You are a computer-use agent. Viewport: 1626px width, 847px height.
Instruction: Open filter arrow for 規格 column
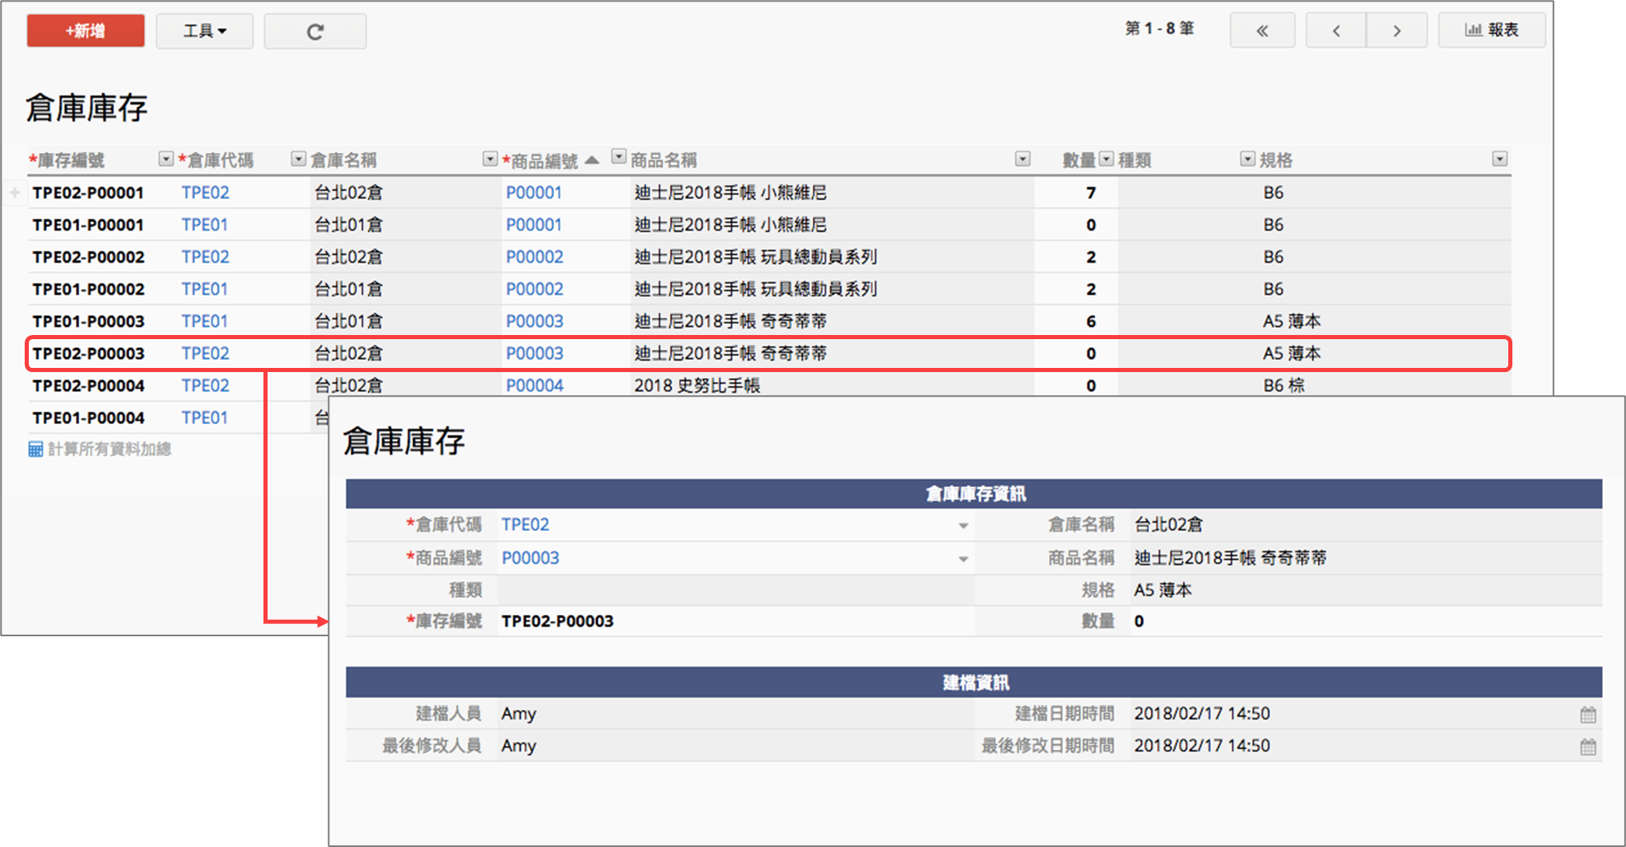click(1499, 159)
